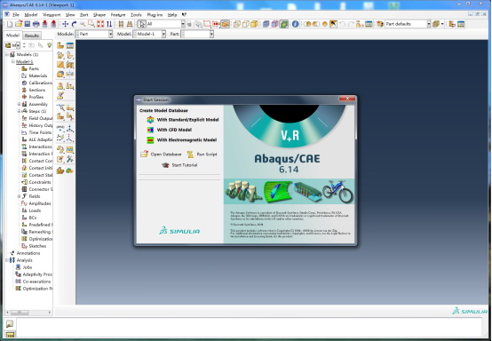Expand the Assembly tree node

click(x=19, y=104)
